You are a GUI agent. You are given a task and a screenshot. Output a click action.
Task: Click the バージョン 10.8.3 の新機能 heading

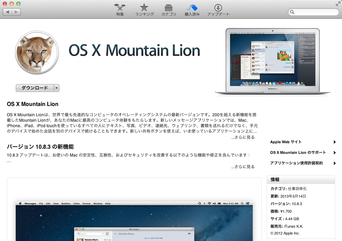pos(40,147)
